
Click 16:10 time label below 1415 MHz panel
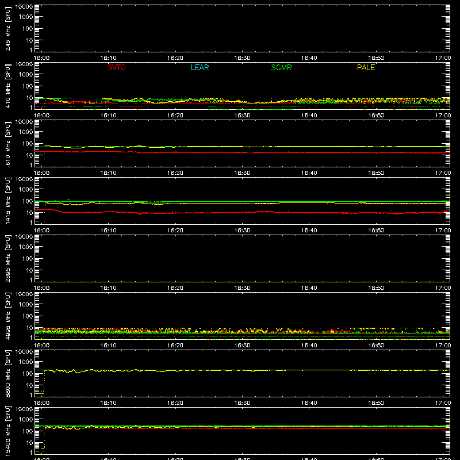(108, 231)
